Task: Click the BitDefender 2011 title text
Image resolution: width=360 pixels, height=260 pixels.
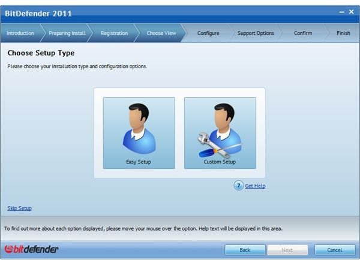Action: (38, 14)
